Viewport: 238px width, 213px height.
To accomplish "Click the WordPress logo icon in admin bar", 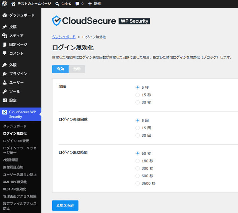I will click(x=4, y=4).
